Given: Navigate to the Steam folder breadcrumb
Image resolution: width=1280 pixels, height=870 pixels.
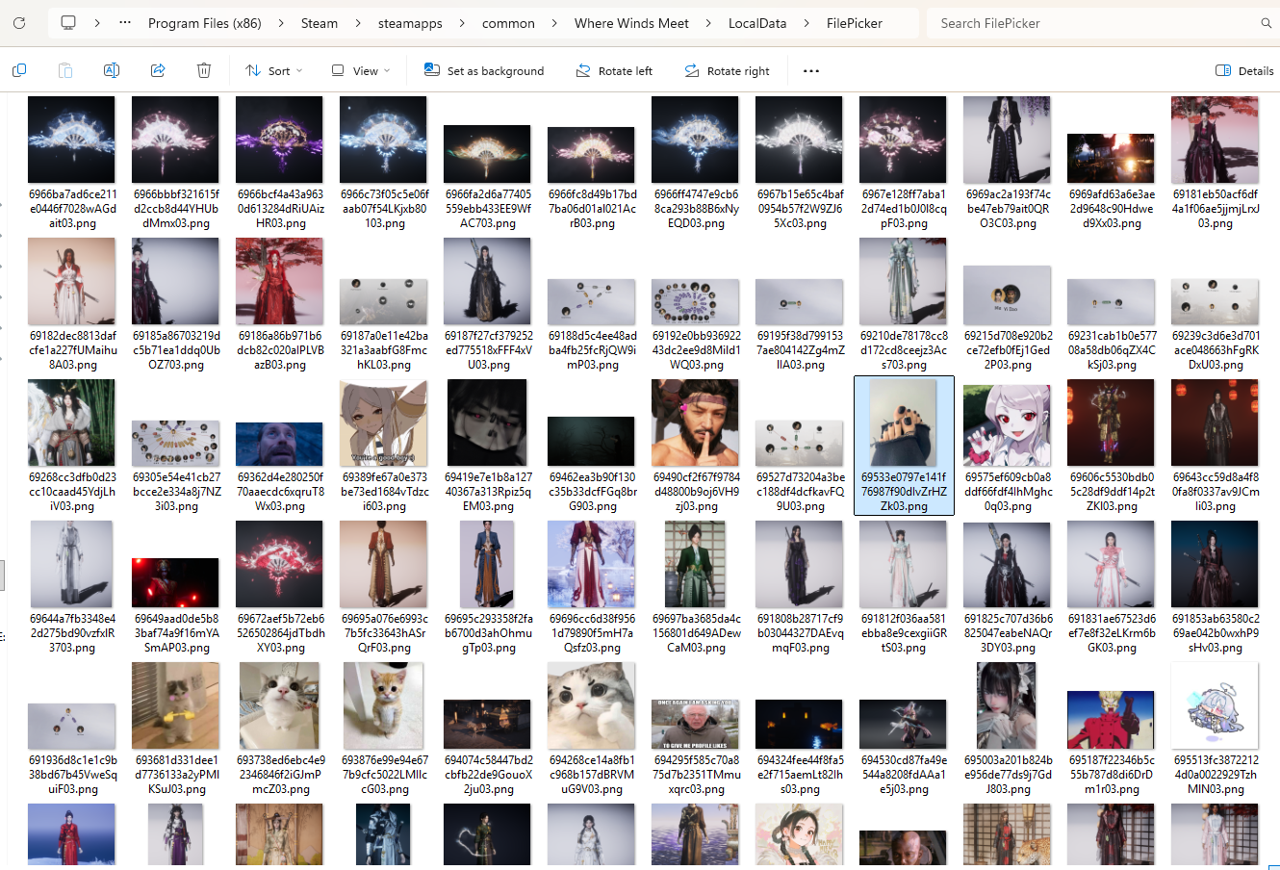Looking at the screenshot, I should 320,23.
